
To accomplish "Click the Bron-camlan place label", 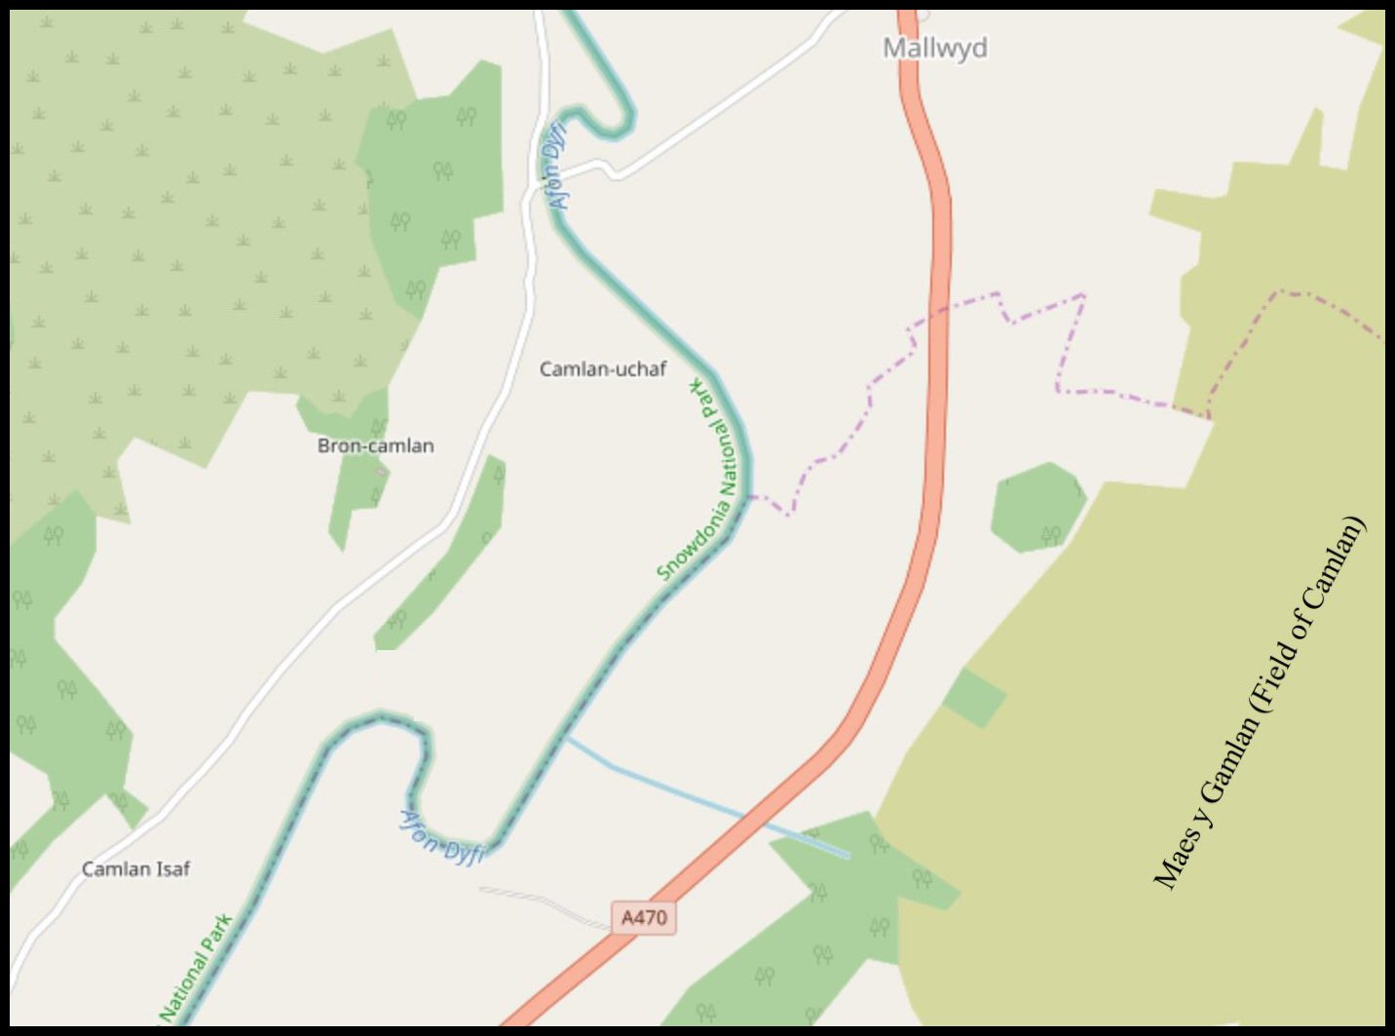I will click(x=375, y=445).
